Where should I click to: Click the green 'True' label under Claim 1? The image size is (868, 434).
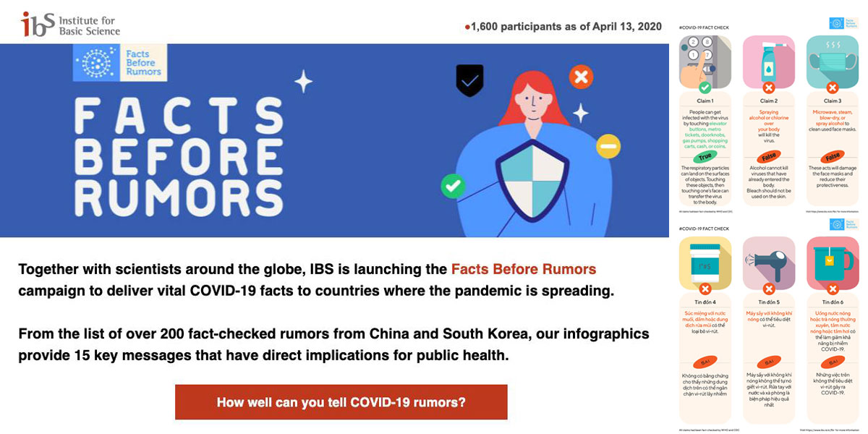705,157
